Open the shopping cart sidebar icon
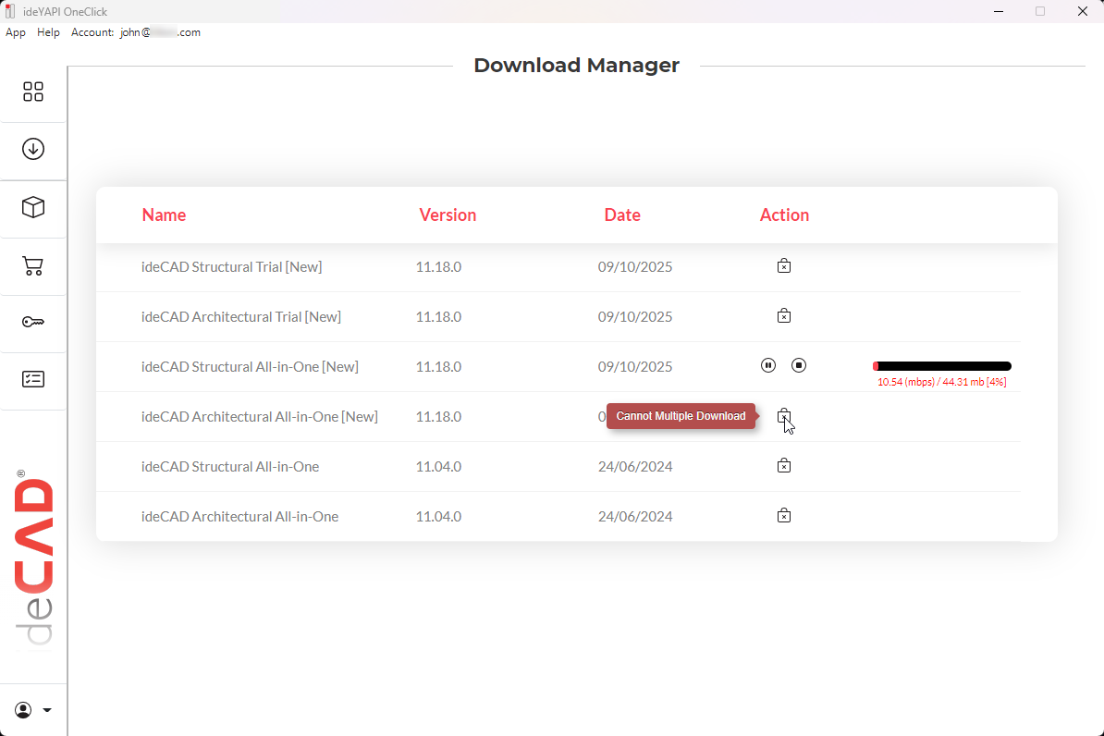The width and height of the screenshot is (1104, 736). pyautogui.click(x=33, y=265)
